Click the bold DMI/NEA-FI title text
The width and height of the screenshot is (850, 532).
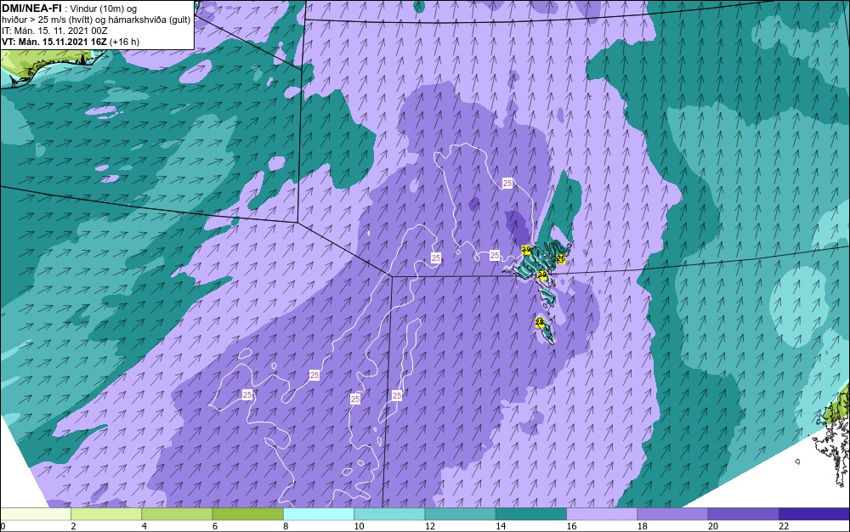(x=31, y=8)
